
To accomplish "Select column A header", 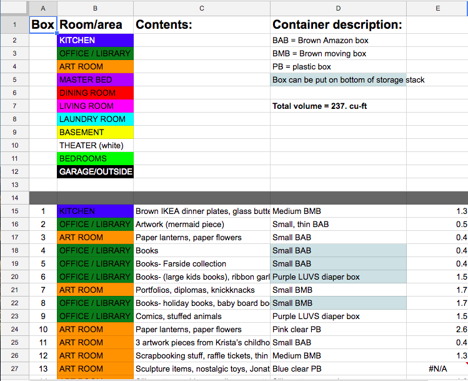I will 43,8.
